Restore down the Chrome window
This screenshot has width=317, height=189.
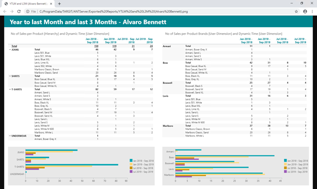302,3
